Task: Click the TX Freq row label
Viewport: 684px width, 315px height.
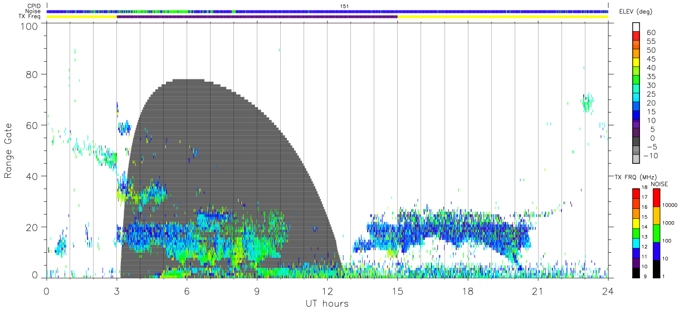Action: coord(30,17)
